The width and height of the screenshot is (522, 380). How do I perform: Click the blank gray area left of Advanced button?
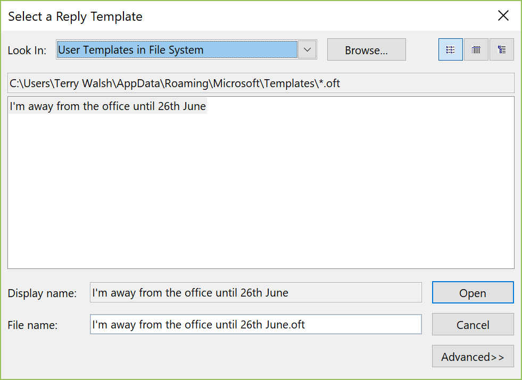(217, 357)
